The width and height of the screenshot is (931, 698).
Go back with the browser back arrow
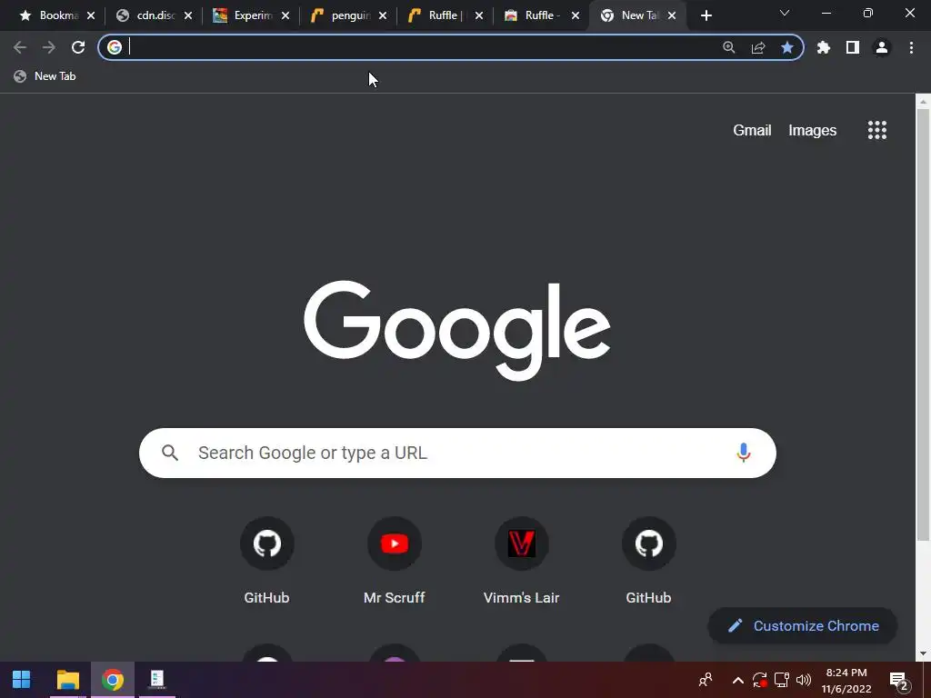click(20, 47)
